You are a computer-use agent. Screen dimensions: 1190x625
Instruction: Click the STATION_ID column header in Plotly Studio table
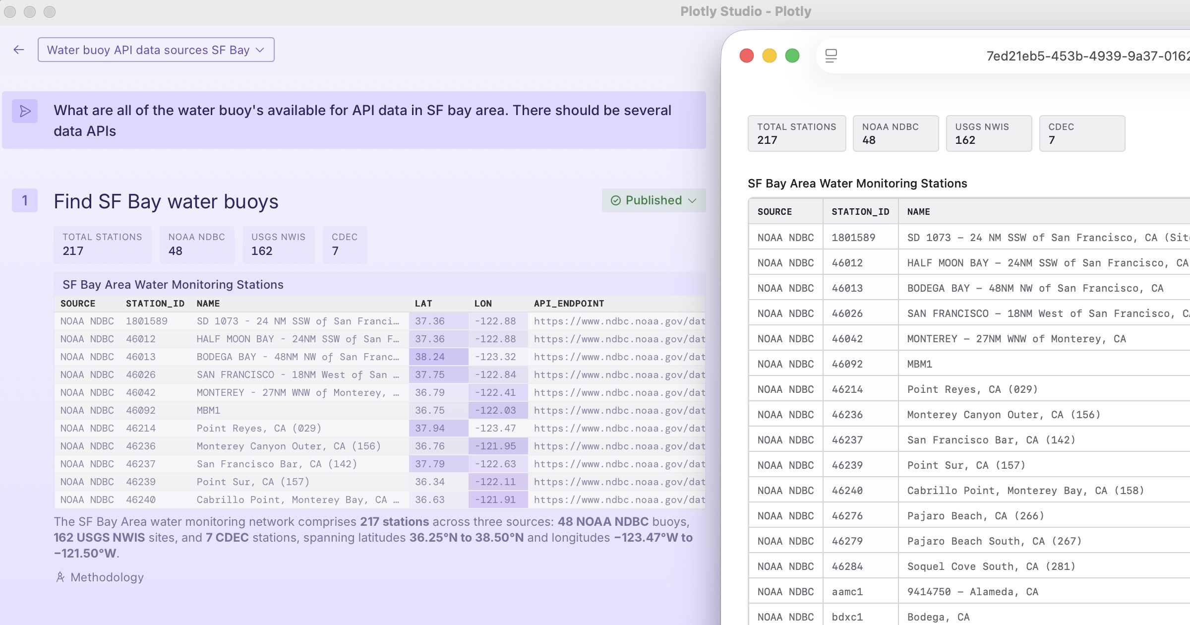(x=155, y=304)
